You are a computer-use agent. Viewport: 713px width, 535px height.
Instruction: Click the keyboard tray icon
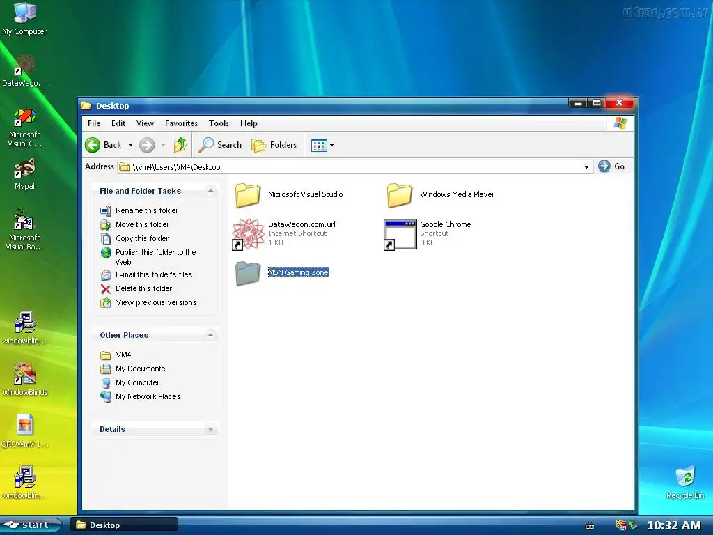tap(590, 526)
